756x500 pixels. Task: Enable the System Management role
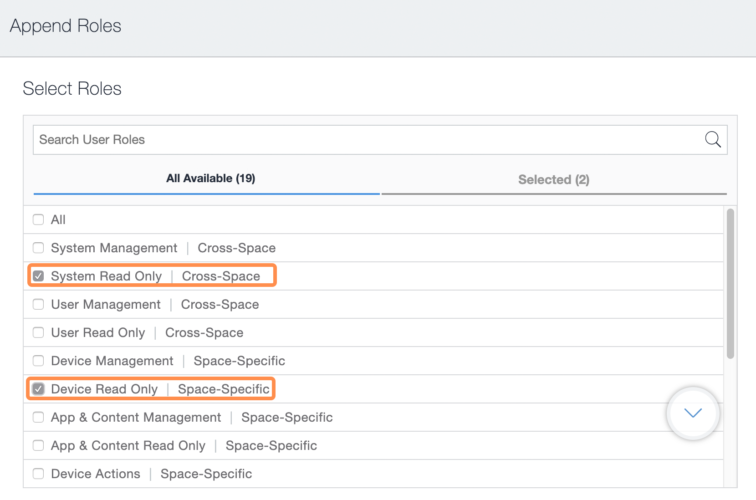tap(38, 248)
